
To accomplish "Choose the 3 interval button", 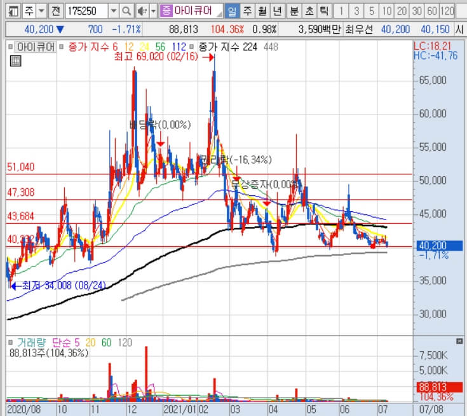I will click(x=356, y=11).
